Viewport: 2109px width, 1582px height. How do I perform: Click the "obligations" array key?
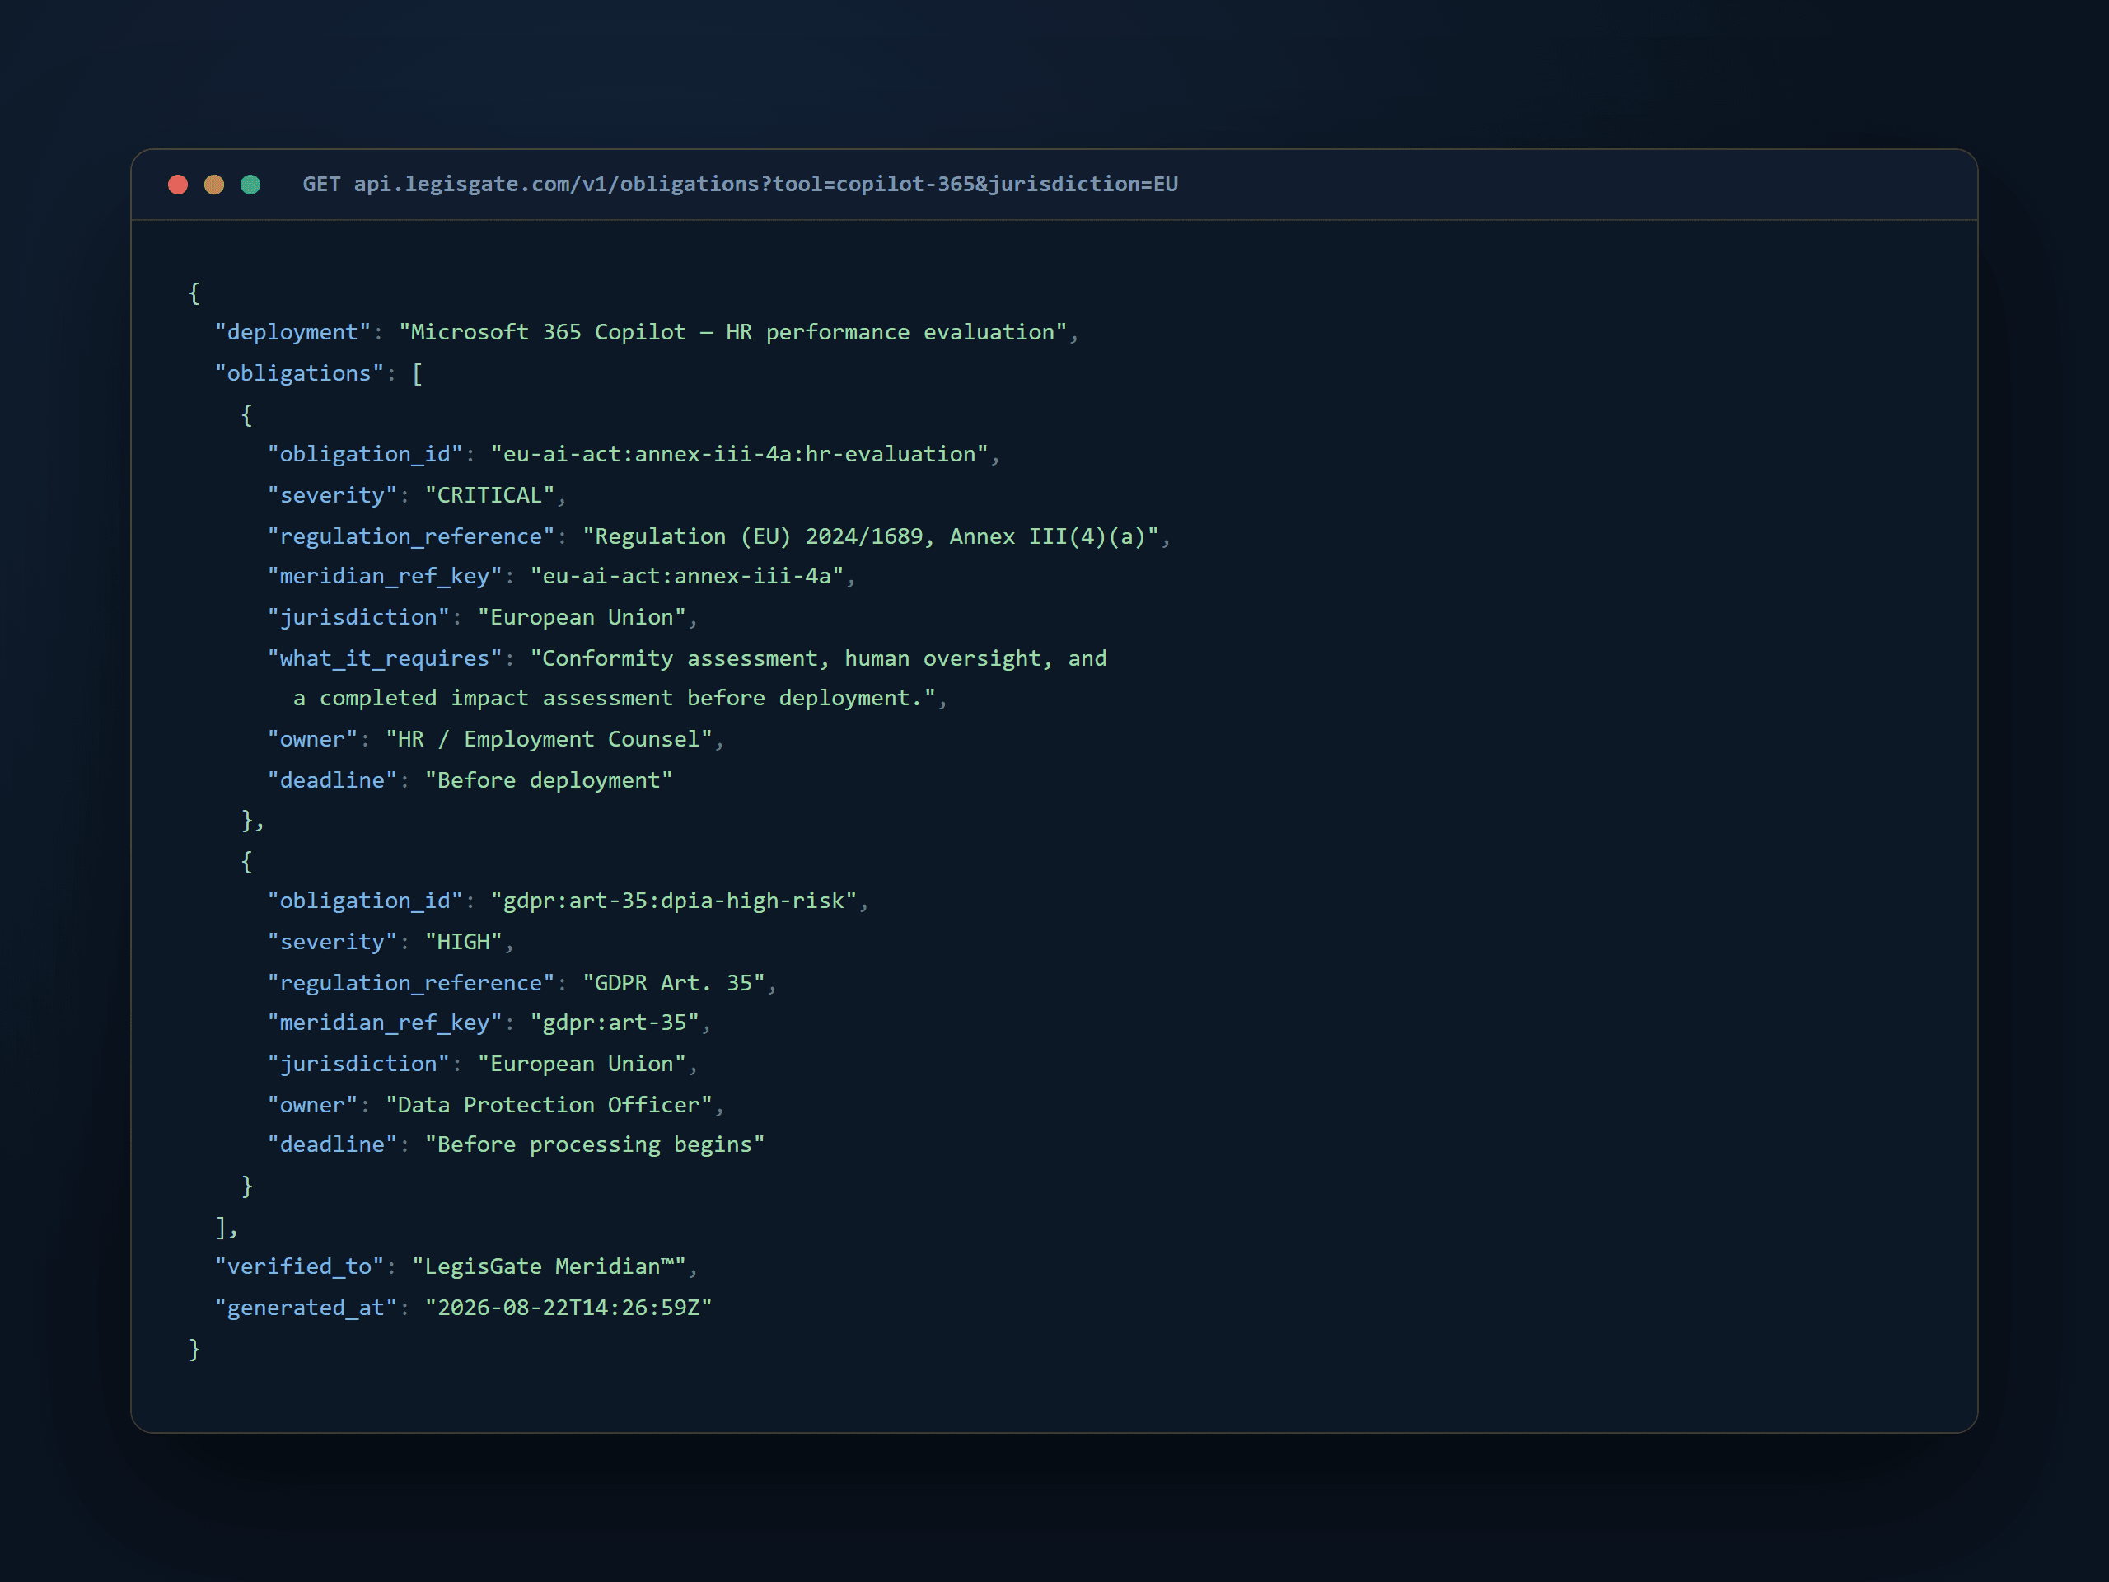(299, 373)
